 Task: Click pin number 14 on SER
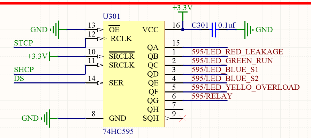91,79
